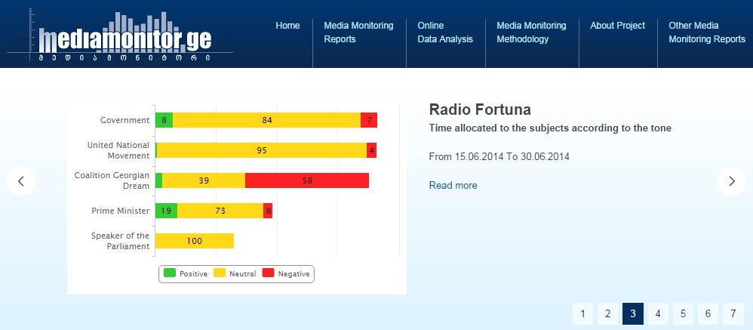Click Government neutral bar segment 84
The image size is (753, 330).
[266, 120]
